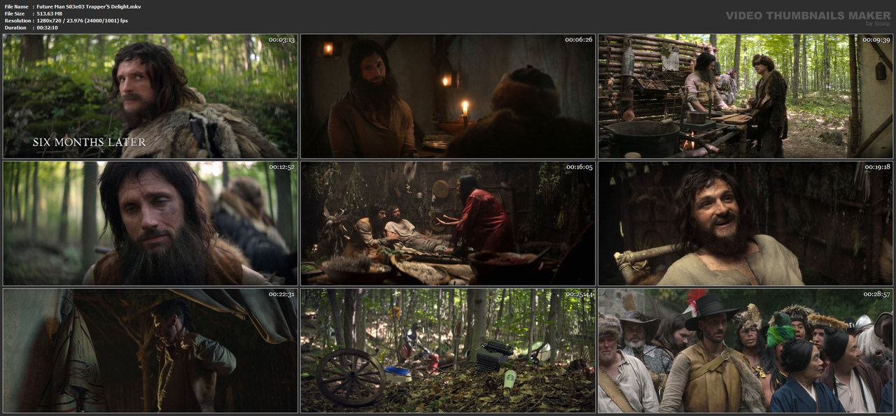Select the thumbnail at 00:09:39
Viewport: 896px width, 416px height.
coord(745,96)
